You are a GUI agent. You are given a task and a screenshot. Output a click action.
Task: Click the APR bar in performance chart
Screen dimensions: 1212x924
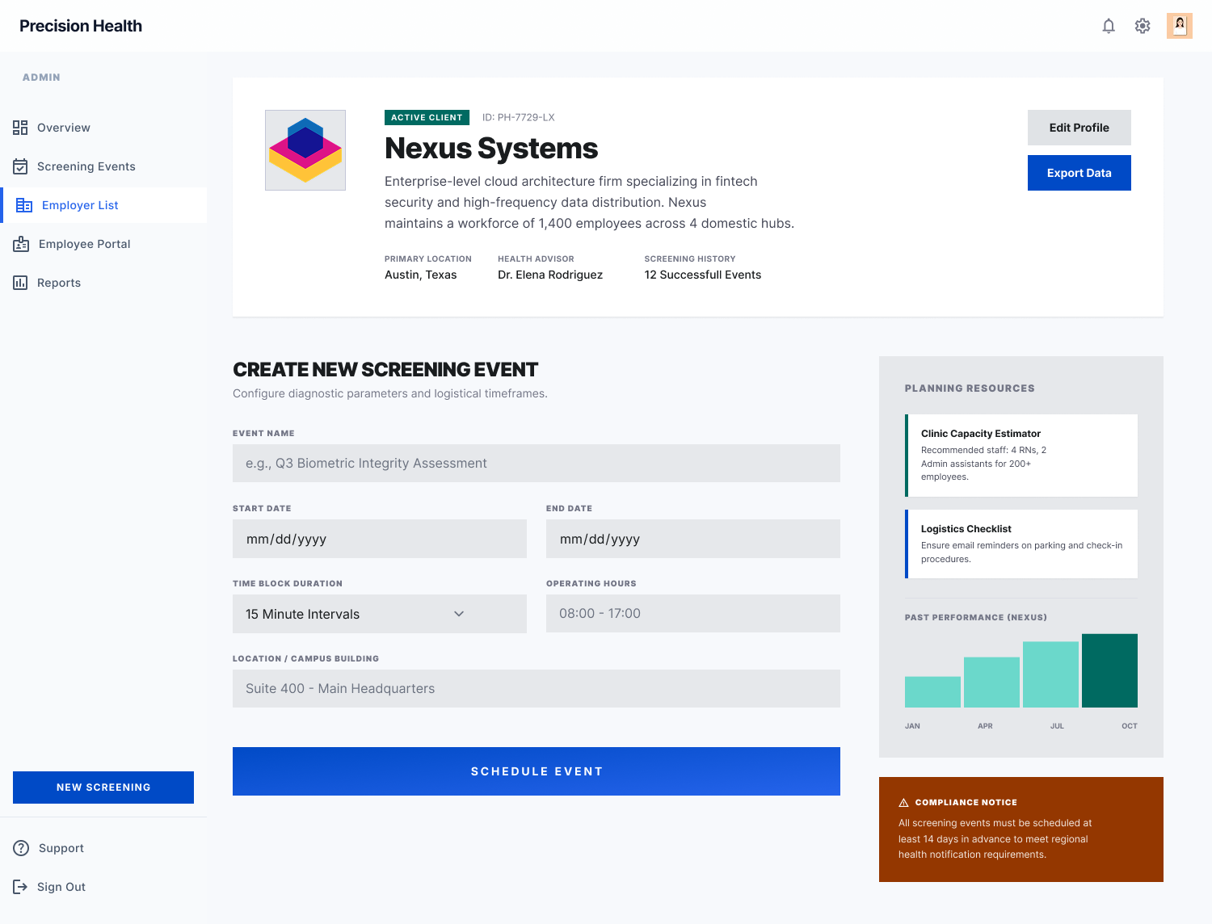pos(991,682)
